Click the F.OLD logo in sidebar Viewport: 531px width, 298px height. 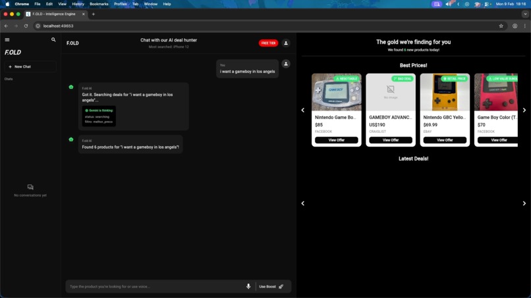(x=13, y=53)
